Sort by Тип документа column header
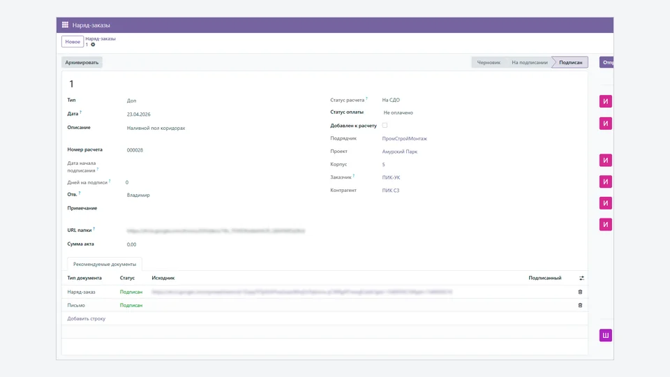Image resolution: width=670 pixels, height=377 pixels. (84, 278)
